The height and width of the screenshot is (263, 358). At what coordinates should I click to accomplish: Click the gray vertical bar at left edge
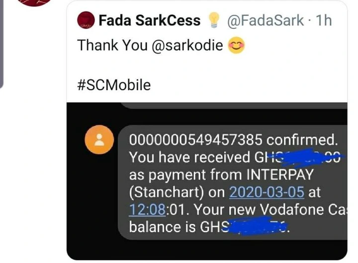1,43
